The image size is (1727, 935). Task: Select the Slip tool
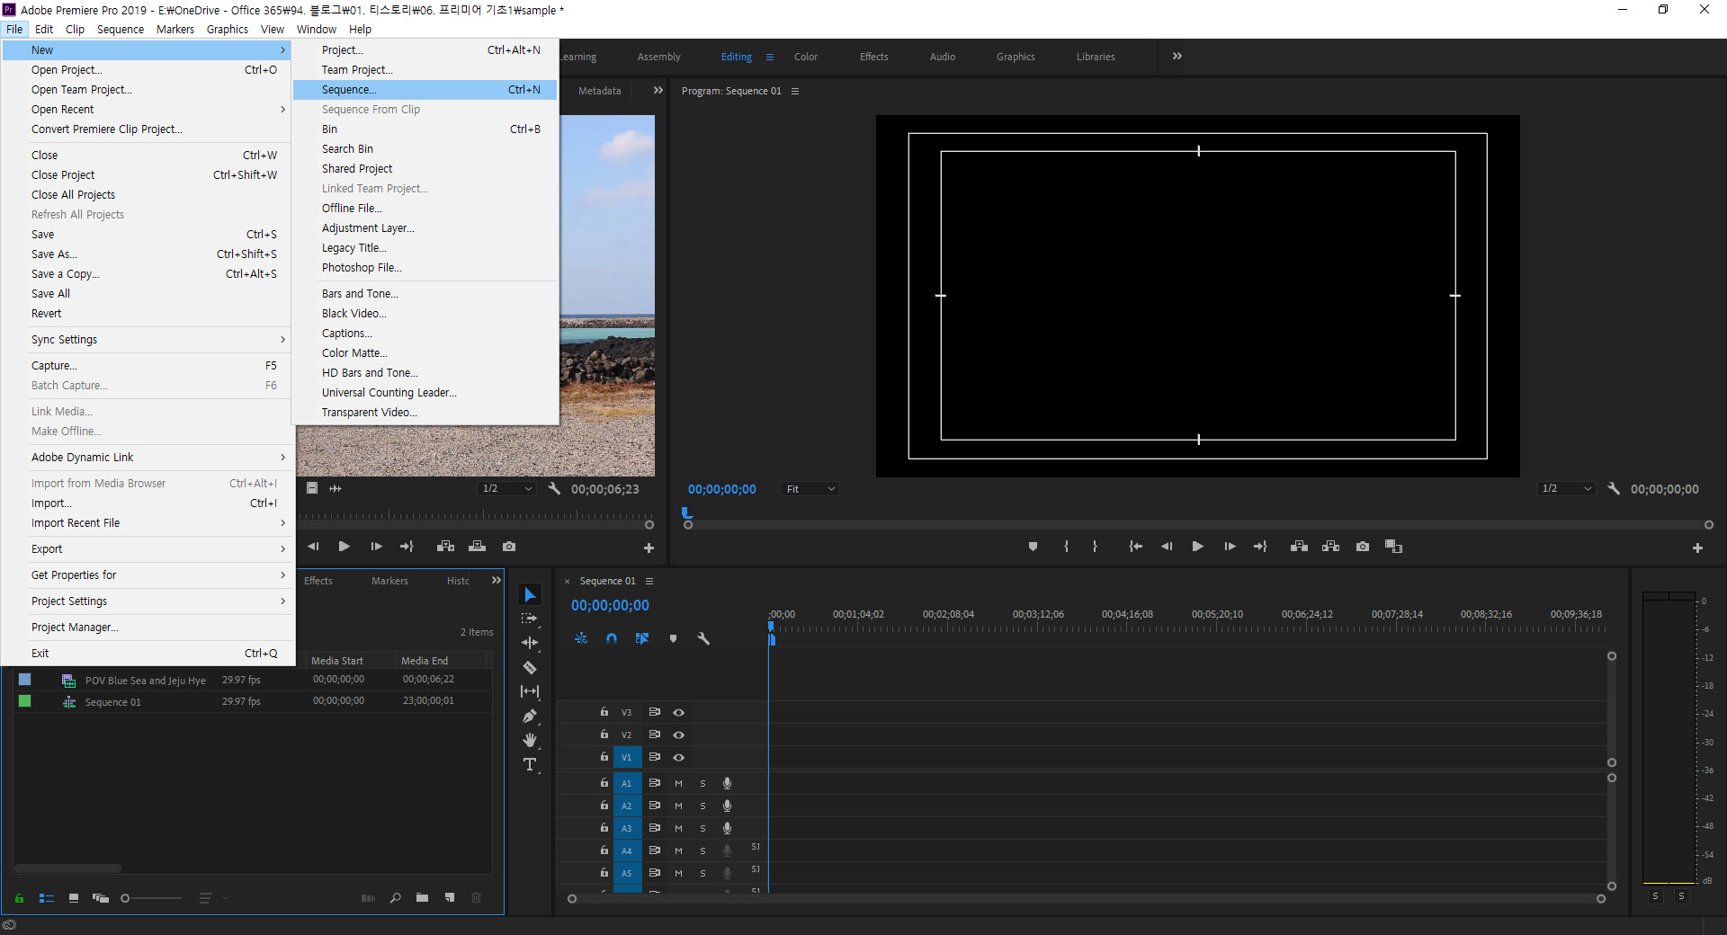point(530,691)
